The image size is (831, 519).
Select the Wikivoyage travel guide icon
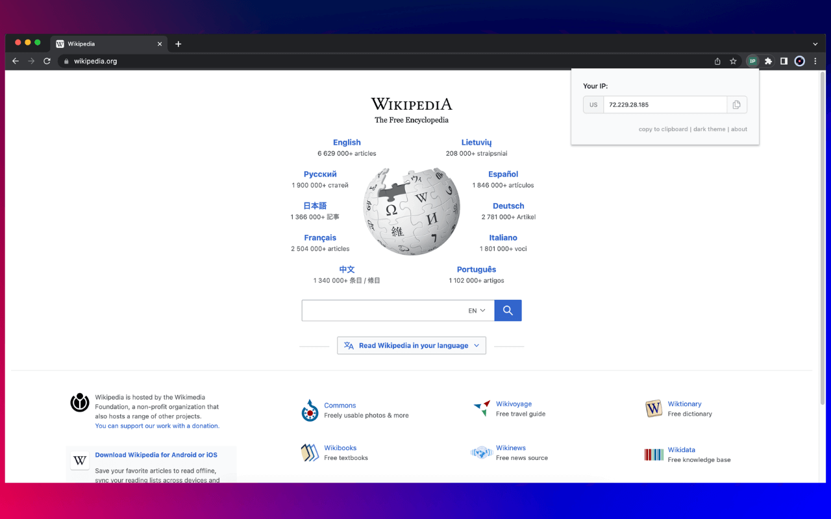click(x=481, y=408)
